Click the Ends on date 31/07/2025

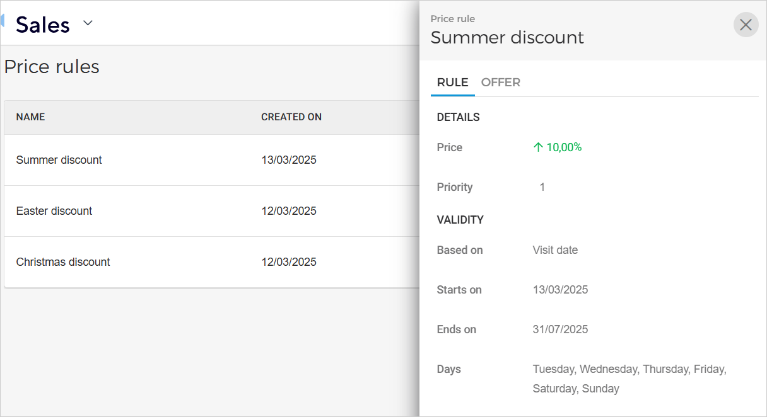560,329
